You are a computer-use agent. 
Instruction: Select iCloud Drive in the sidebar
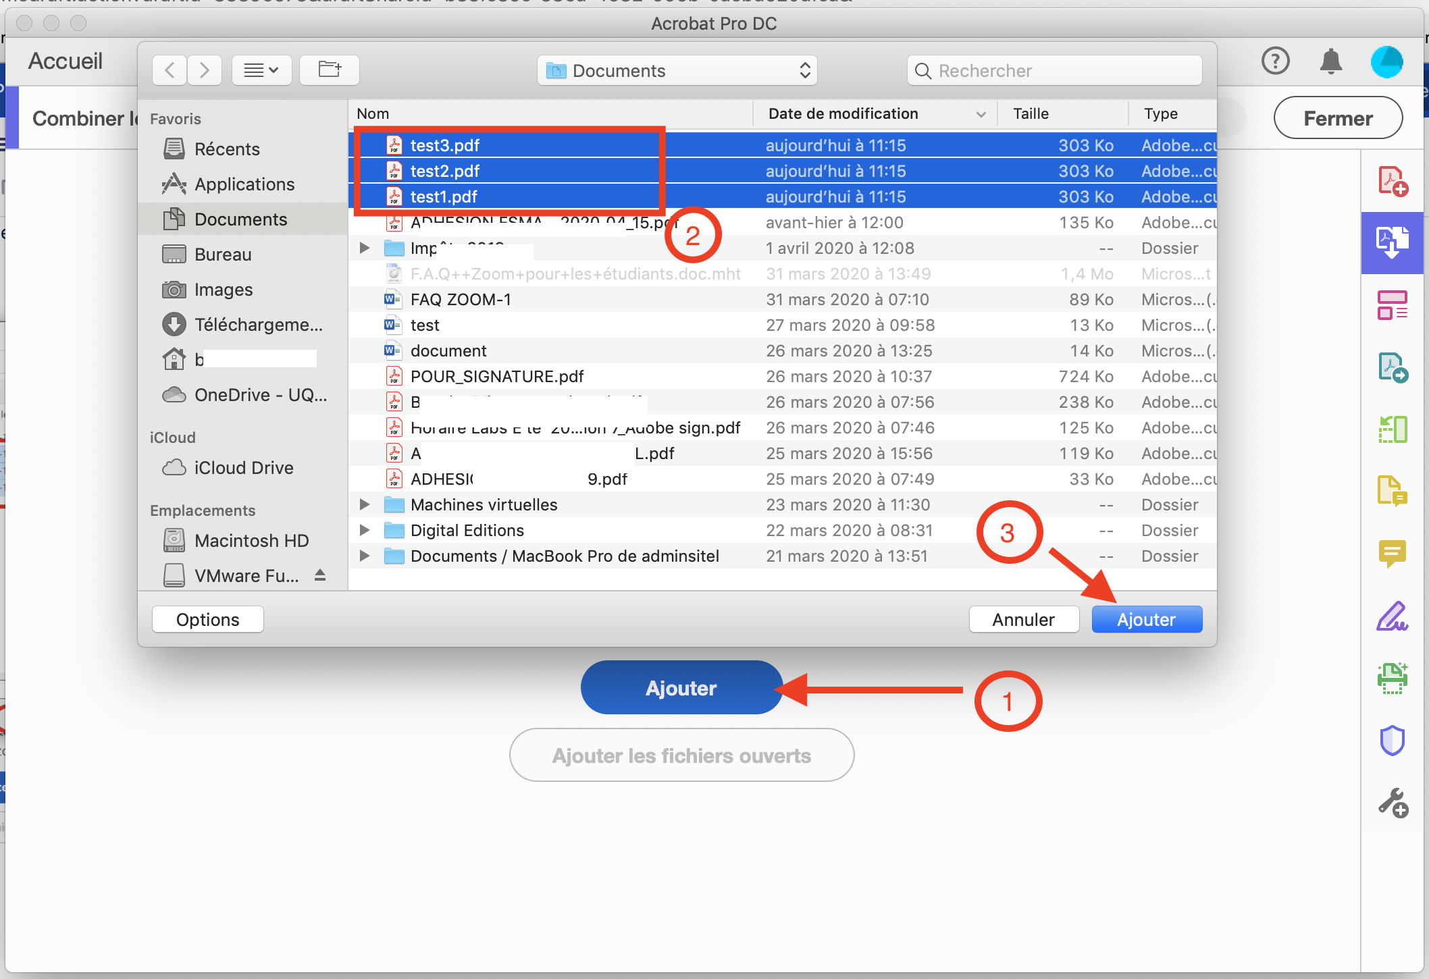[x=243, y=467]
